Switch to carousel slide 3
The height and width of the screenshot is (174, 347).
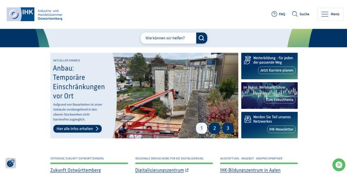[228, 128]
